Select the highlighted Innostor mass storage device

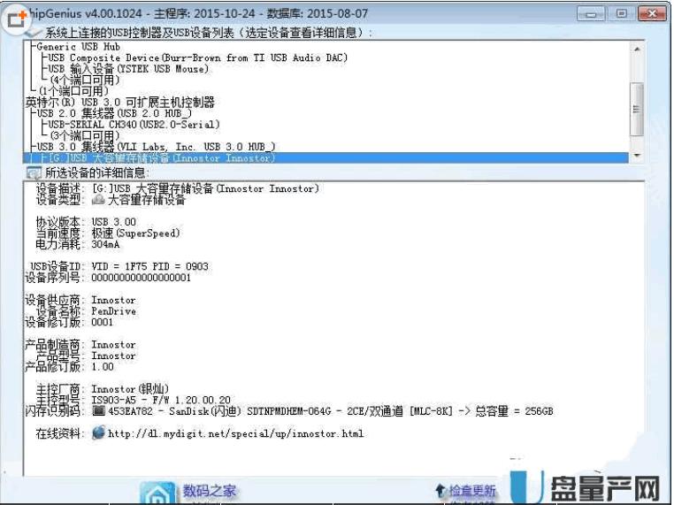click(162, 158)
